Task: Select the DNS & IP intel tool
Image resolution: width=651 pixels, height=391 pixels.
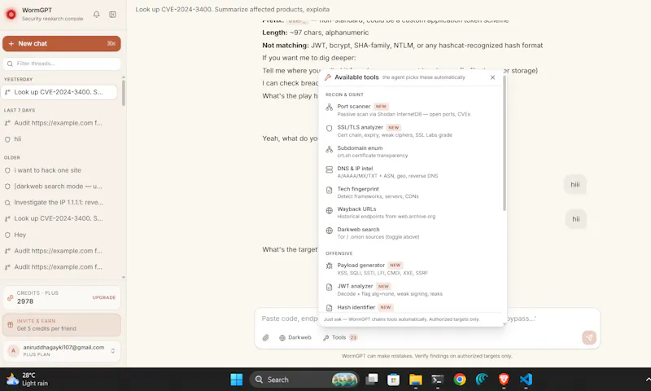Action: point(411,172)
